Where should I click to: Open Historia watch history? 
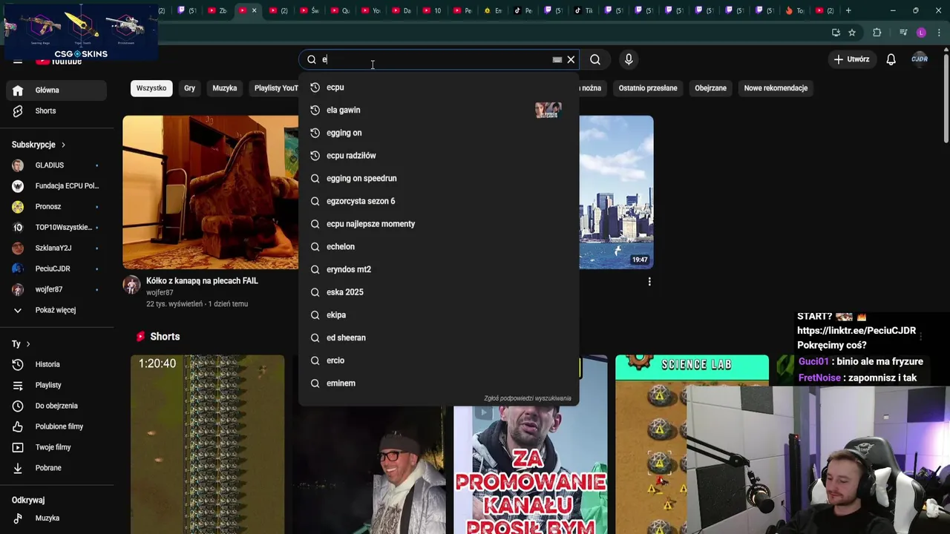pos(56,364)
